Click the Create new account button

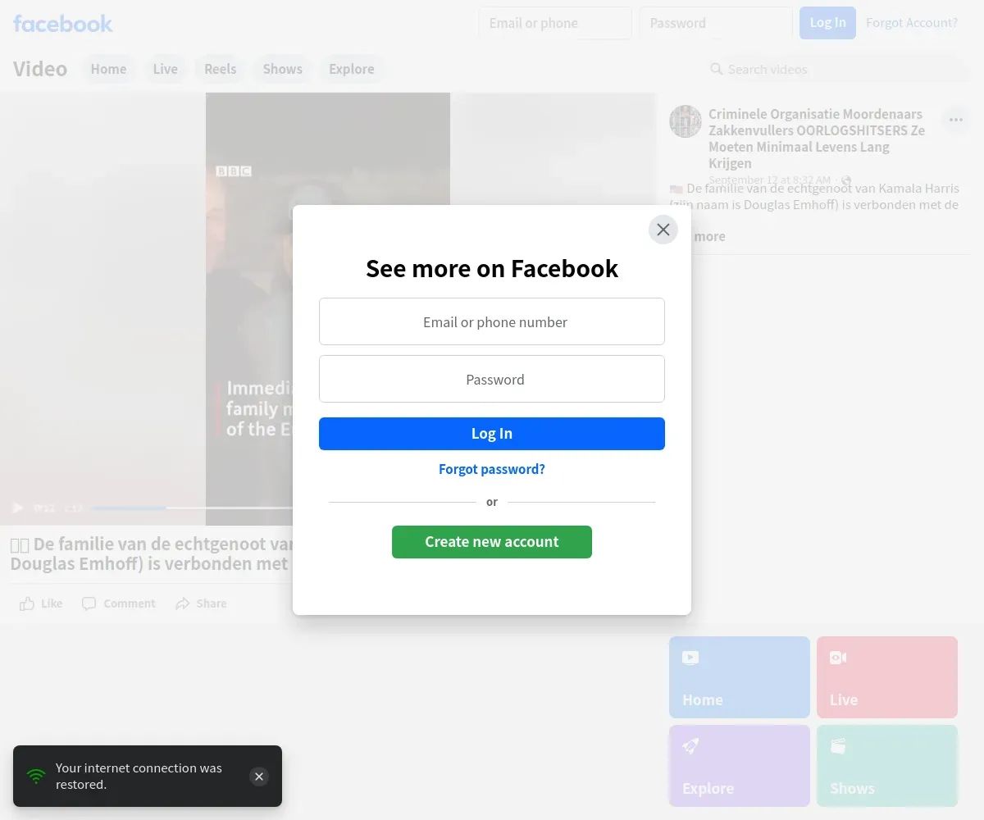click(492, 542)
